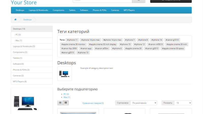The width and height of the screenshot is (203, 114).
Task: Click the #iphone 7 tag
Action: (130, 40)
